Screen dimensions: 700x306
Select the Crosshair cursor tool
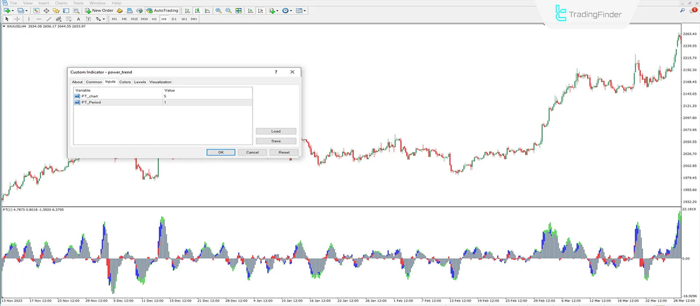click(x=17, y=19)
